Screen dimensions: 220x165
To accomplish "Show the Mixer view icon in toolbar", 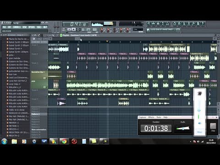I will (x=167, y=23).
